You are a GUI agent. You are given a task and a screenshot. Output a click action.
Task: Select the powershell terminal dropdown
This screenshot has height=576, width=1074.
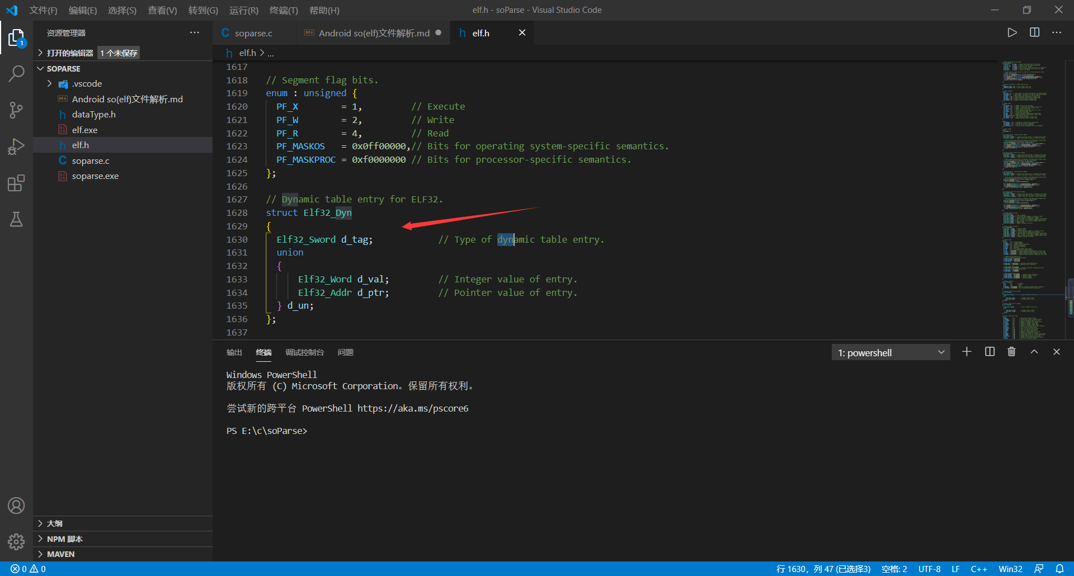coord(891,352)
